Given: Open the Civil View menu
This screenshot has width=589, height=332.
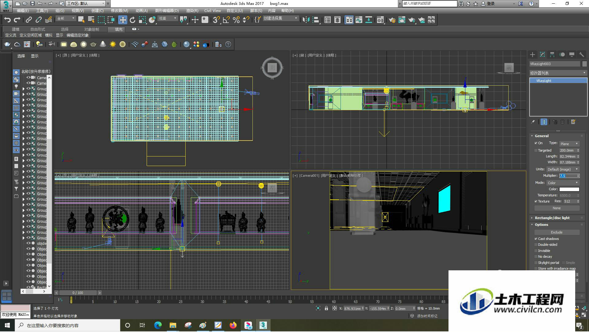Looking at the screenshot, I should point(213,11).
